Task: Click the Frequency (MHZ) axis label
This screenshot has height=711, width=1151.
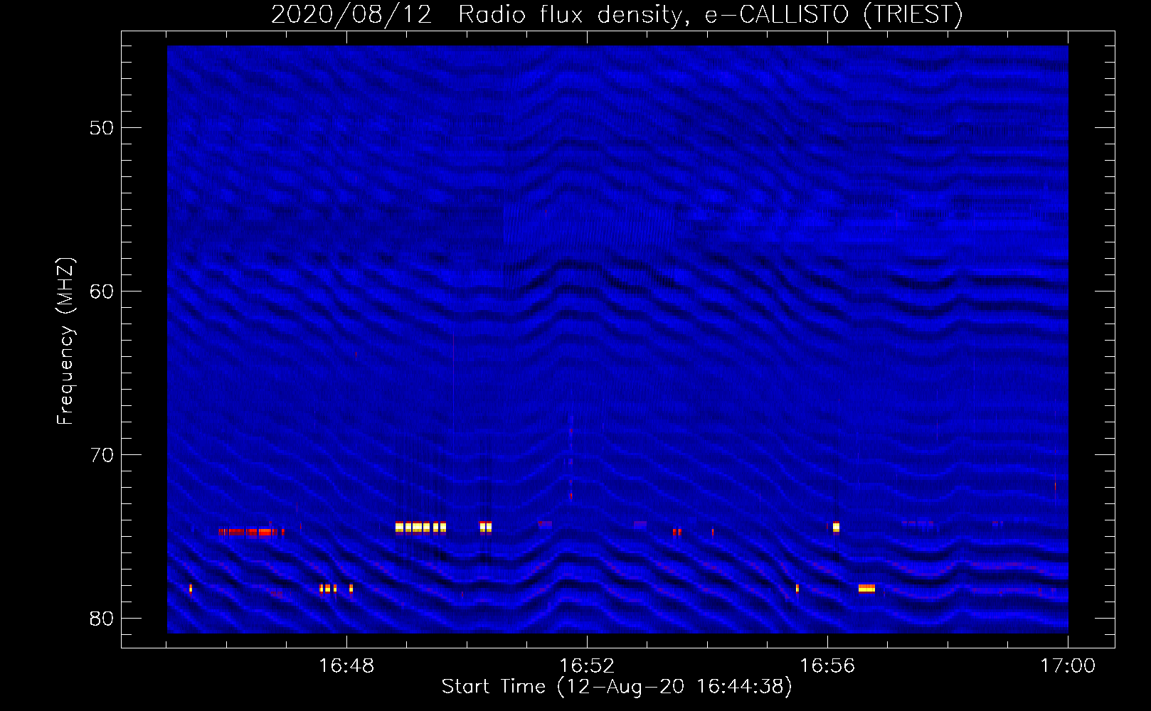Action: pyautogui.click(x=65, y=341)
